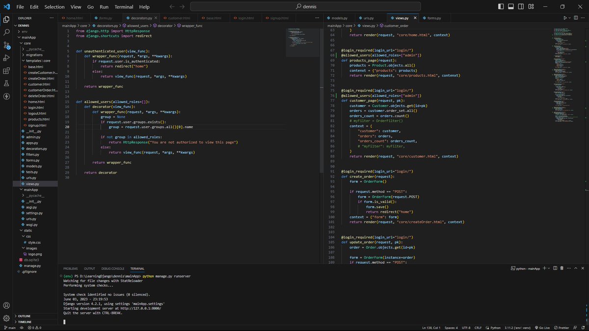This screenshot has width=589, height=331.
Task: Switch to the models.py editor tab
Action: click(x=340, y=18)
